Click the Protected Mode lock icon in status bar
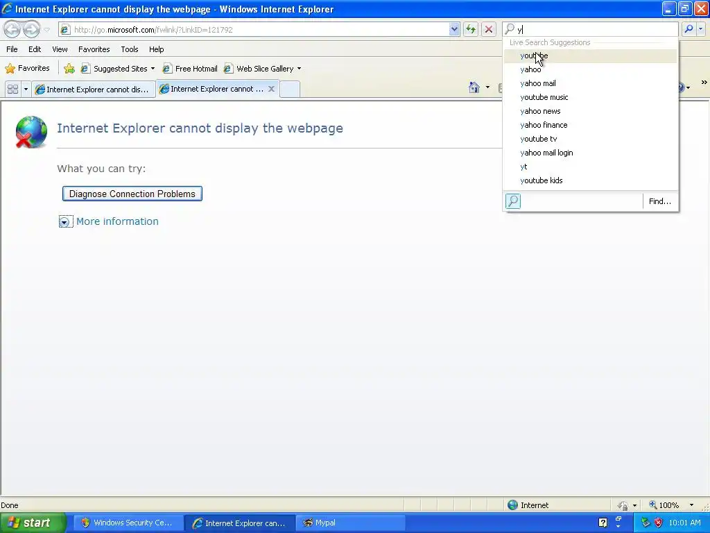The image size is (710, 533). click(x=623, y=505)
